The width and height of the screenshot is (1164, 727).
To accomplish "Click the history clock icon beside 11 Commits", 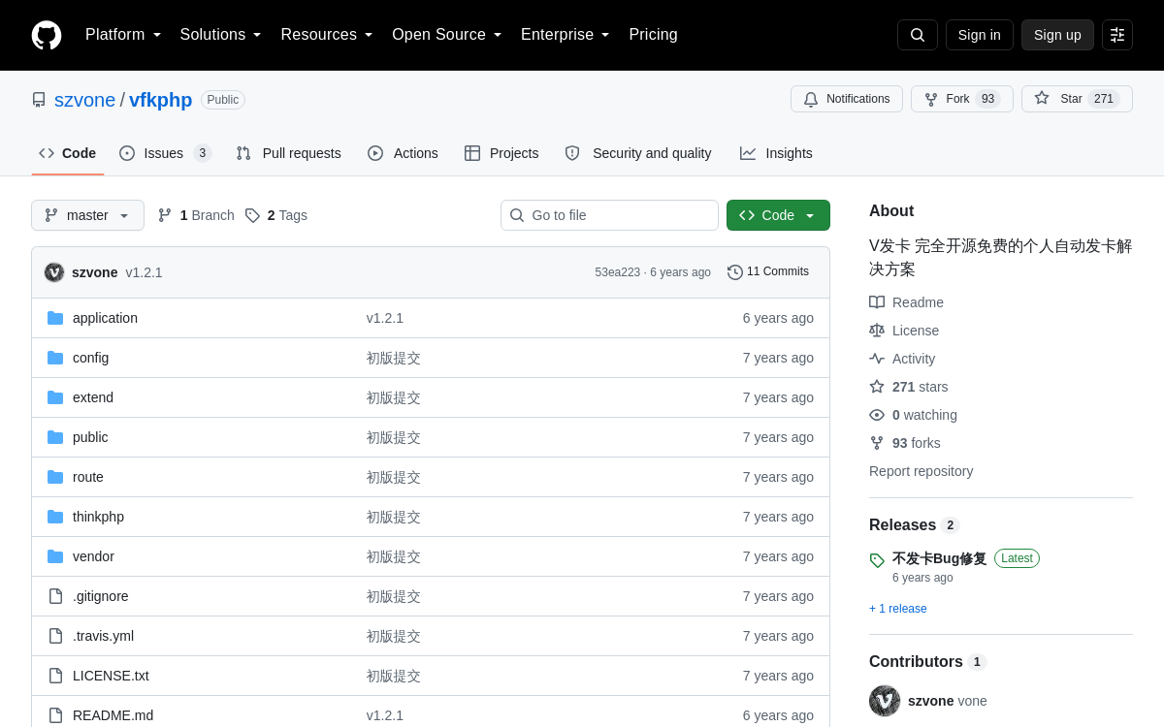I will click(x=735, y=272).
